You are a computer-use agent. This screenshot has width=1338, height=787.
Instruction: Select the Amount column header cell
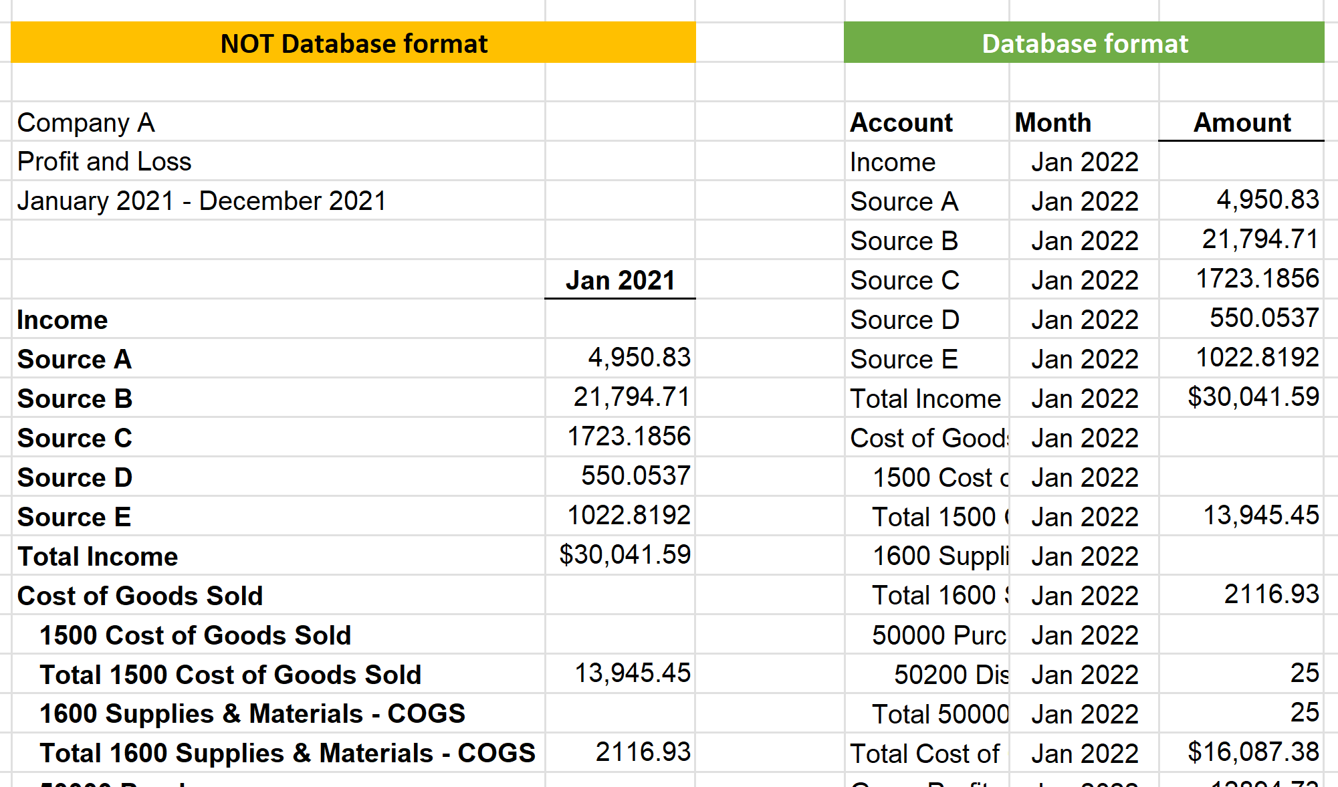pos(1242,122)
